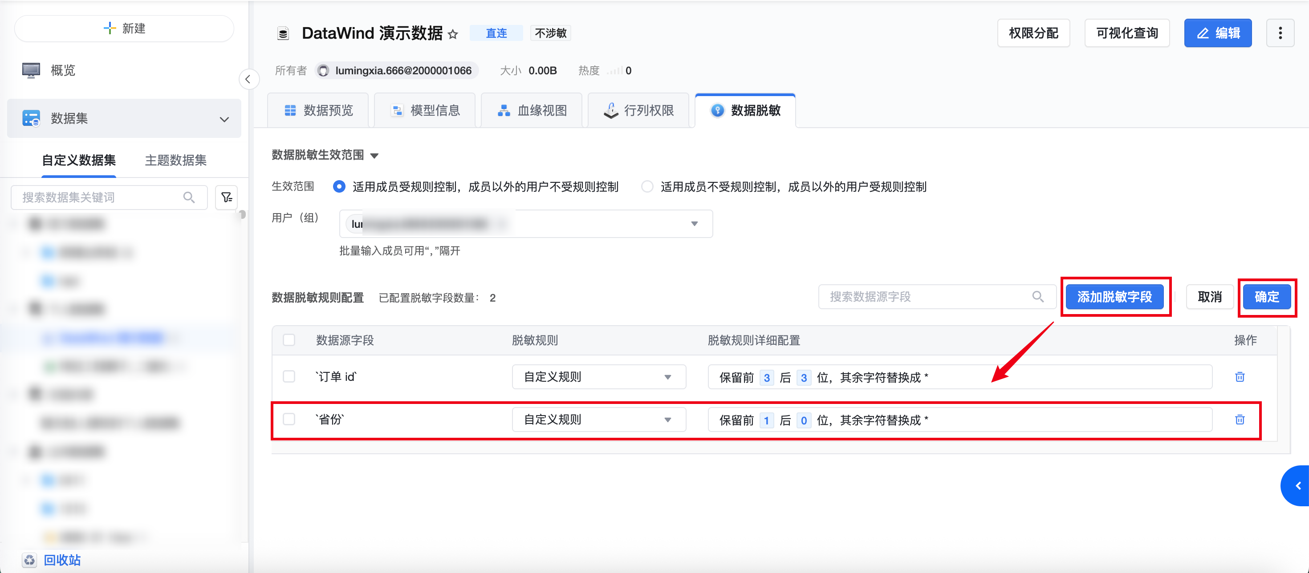Check the 省份 row checkbox
This screenshot has height=573, width=1309.
pyautogui.click(x=289, y=419)
